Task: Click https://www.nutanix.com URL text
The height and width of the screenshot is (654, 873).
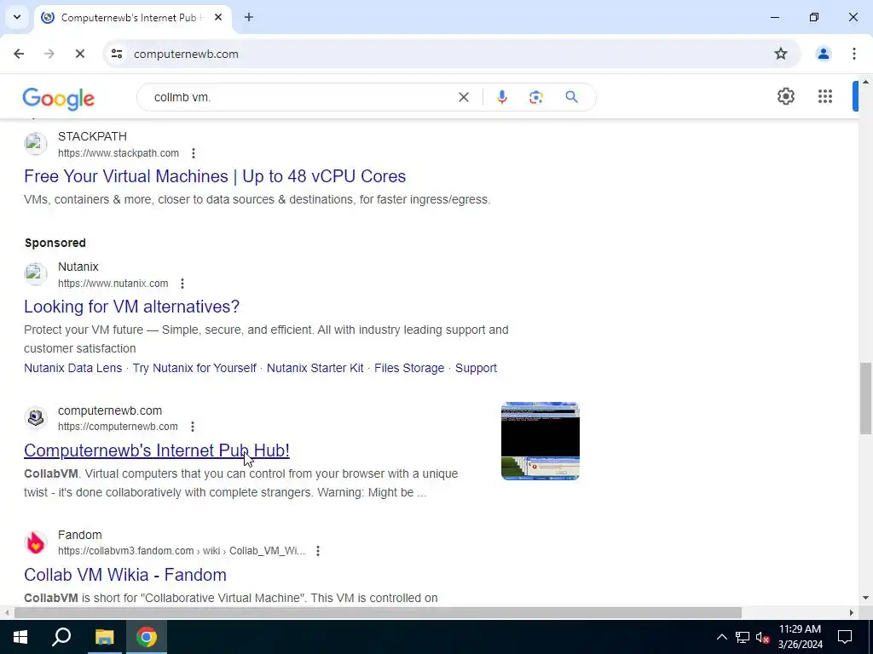Action: pos(113,283)
